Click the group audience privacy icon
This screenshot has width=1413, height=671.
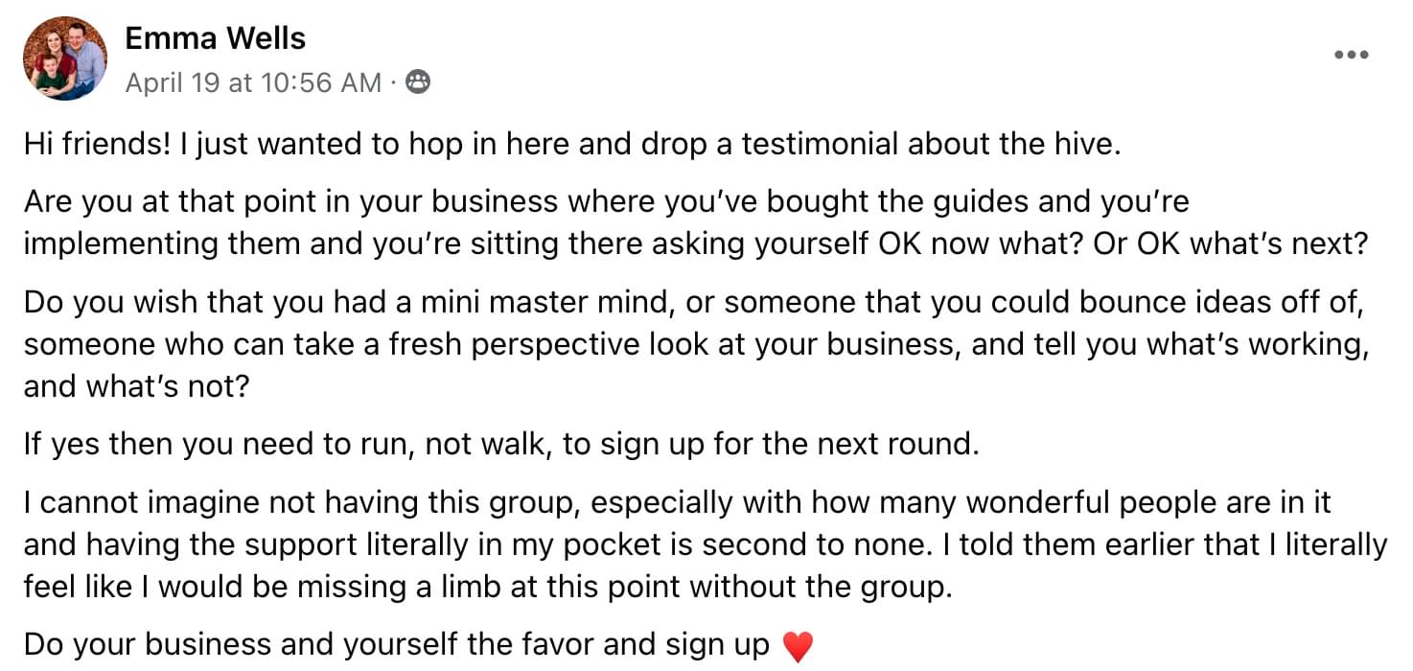(x=418, y=83)
